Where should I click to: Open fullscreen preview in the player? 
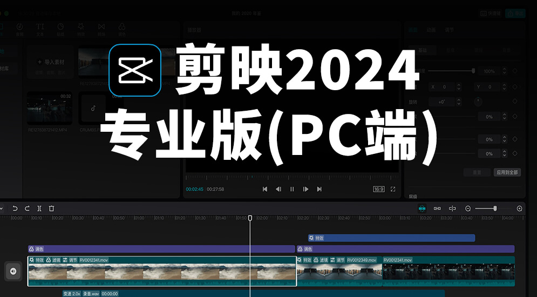[393, 189]
